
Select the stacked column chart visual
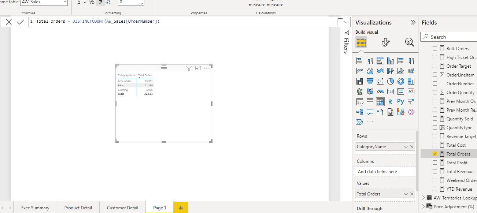[370, 61]
